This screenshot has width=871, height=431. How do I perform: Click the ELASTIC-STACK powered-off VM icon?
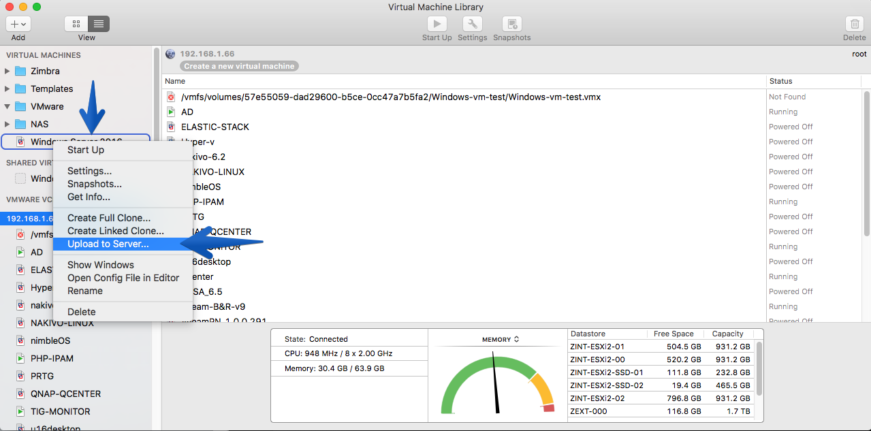[171, 127]
